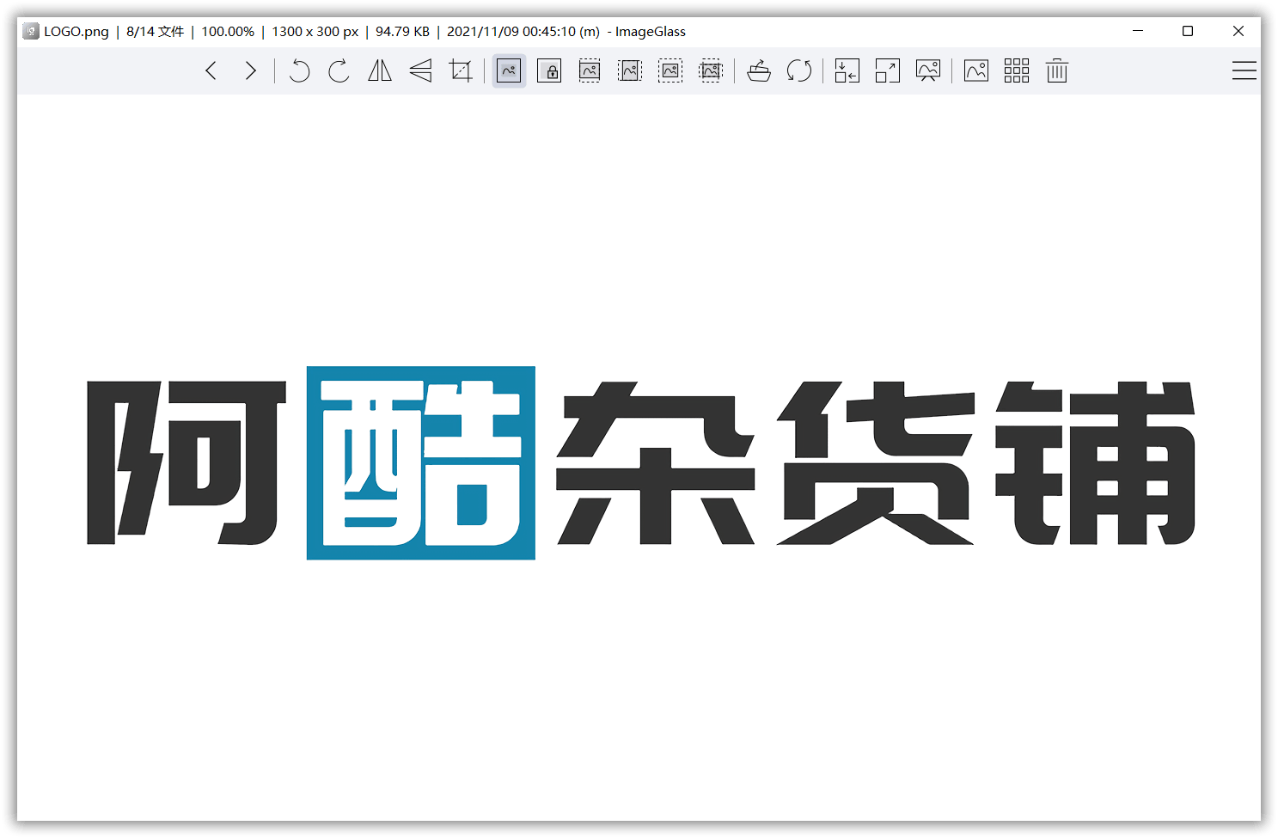Toggle the Auto Zoom mode
This screenshot has width=1278, height=838.
pos(509,71)
